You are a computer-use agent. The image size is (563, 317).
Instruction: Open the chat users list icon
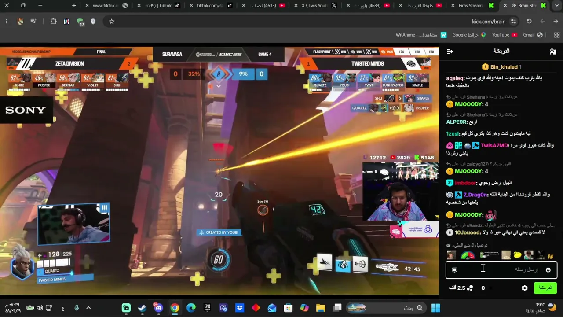(x=553, y=52)
